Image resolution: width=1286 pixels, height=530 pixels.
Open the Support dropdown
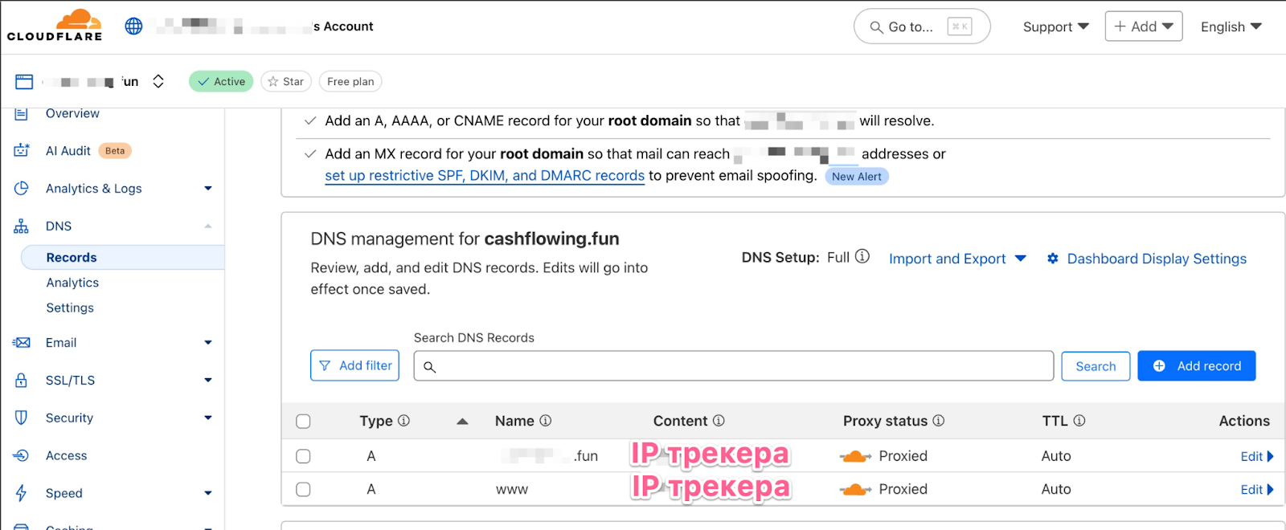point(1055,26)
